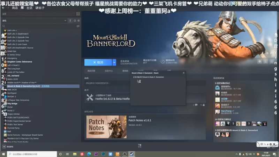The image size is (279, 157).
Task: Add game to favorites star icon
Action: [x=272, y=61]
